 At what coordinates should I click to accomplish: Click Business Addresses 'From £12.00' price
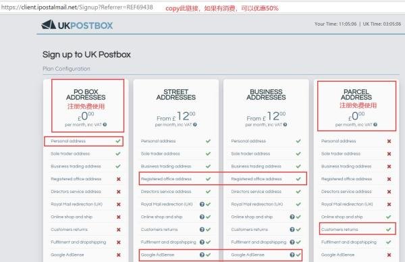[266, 117]
